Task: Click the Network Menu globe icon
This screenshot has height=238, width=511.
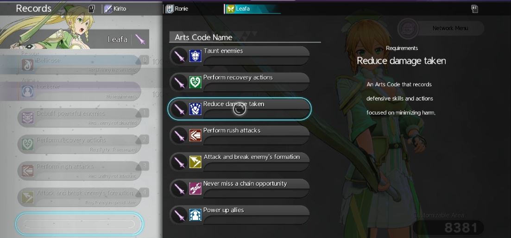Action: (x=408, y=29)
